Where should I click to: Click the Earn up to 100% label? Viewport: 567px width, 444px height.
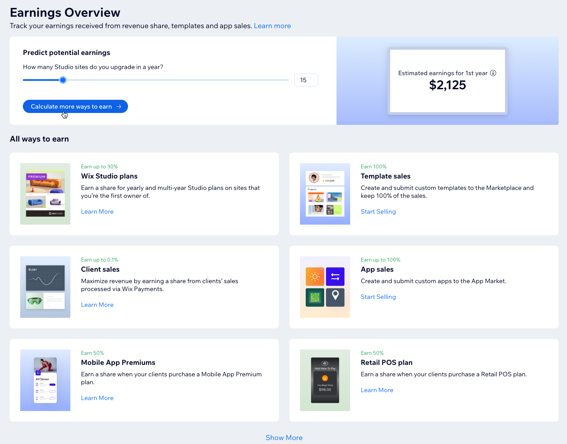coord(380,260)
